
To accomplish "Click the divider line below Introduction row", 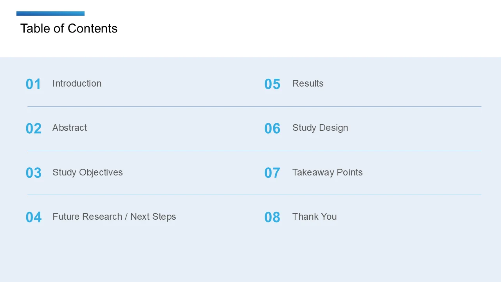I will click(x=254, y=107).
